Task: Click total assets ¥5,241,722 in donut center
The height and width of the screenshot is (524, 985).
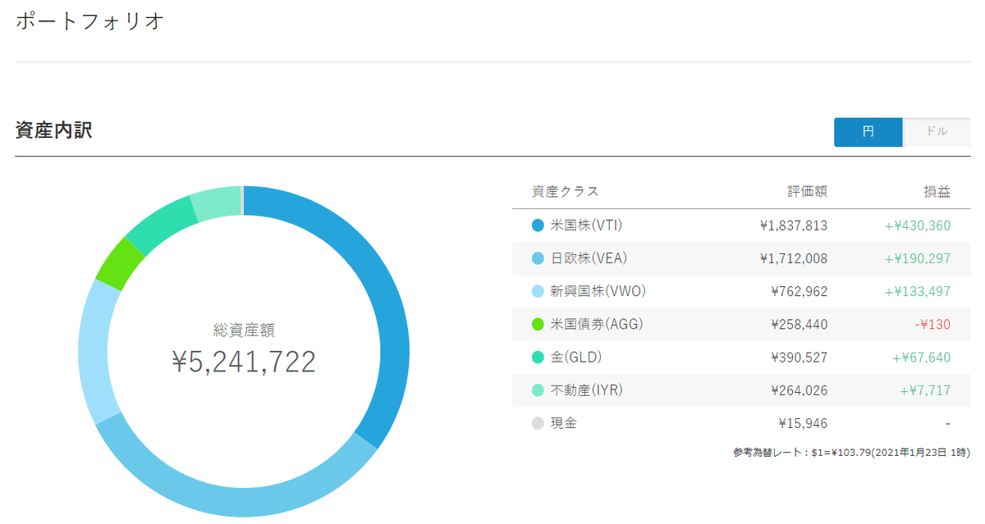Action: pos(244,362)
